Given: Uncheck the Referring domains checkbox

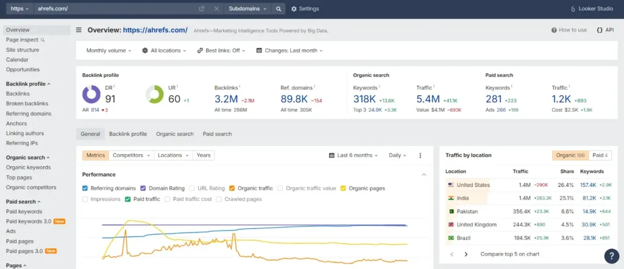Looking at the screenshot, I should click(x=85, y=188).
